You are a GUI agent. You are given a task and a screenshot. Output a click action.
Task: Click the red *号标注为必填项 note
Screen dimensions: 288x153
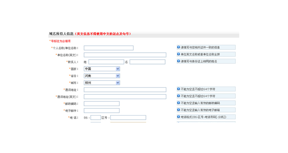click(60, 41)
